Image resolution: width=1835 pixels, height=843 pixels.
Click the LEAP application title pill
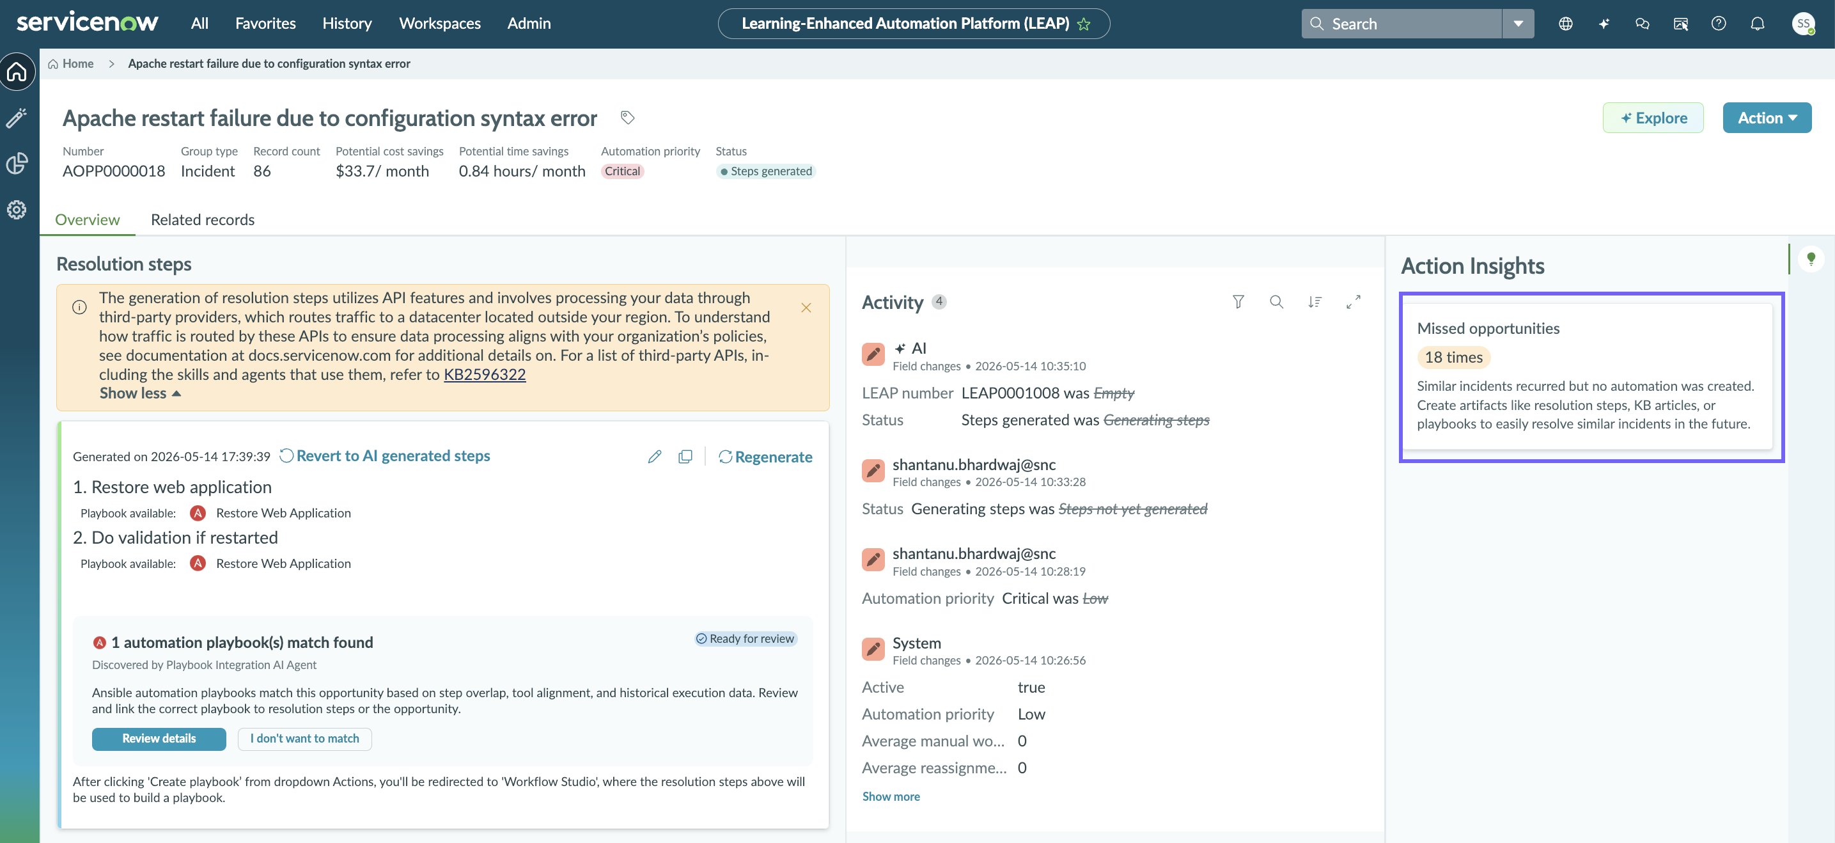[x=913, y=24]
